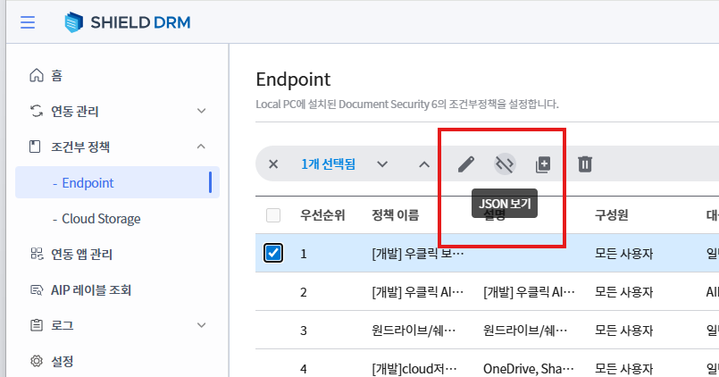This screenshot has width=719, height=377.
Task: Open Cloud Storage policy page
Action: [x=101, y=219]
